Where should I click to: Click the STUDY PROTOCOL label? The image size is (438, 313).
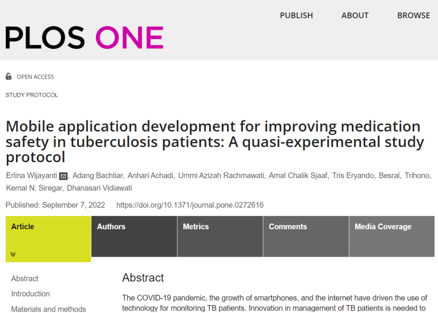pyautogui.click(x=32, y=95)
